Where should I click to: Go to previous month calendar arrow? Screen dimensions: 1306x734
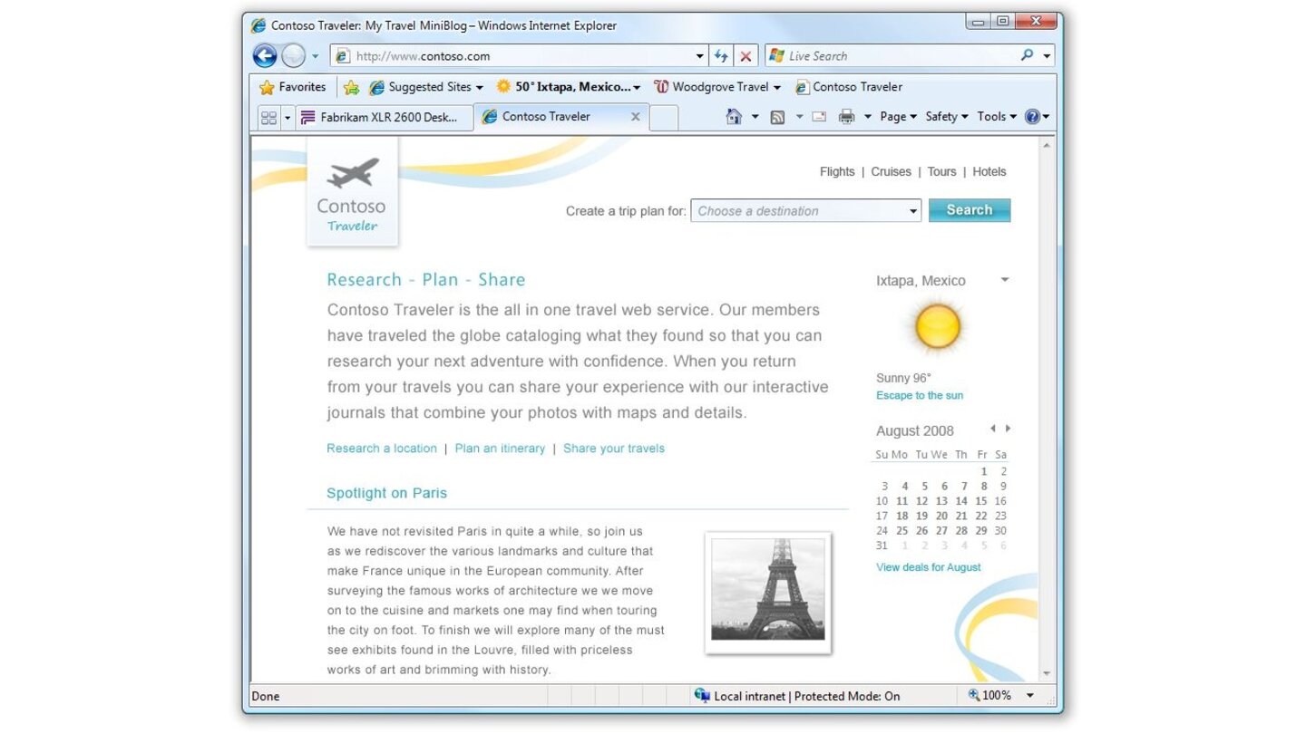993,429
